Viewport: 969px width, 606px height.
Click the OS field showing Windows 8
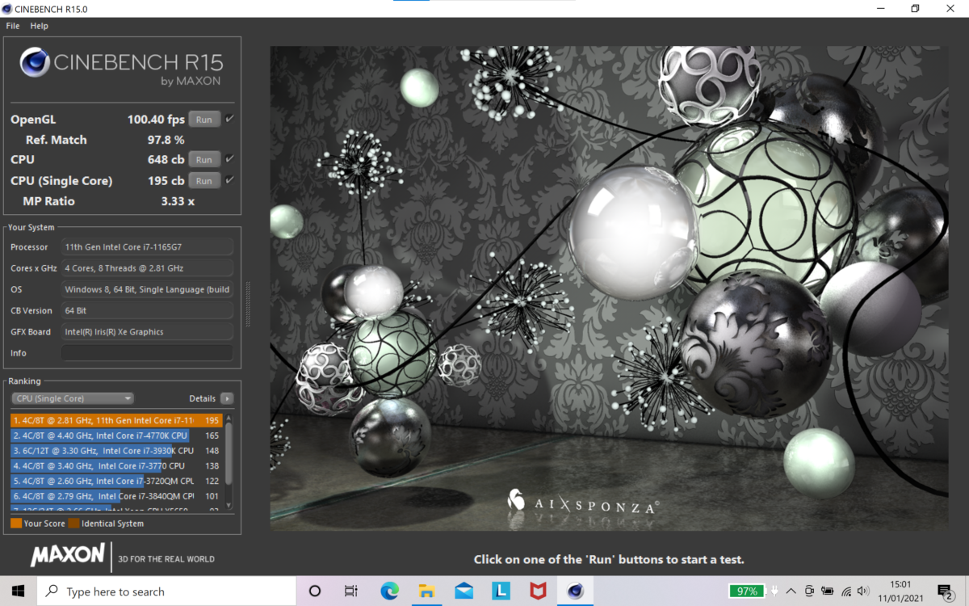[147, 289]
